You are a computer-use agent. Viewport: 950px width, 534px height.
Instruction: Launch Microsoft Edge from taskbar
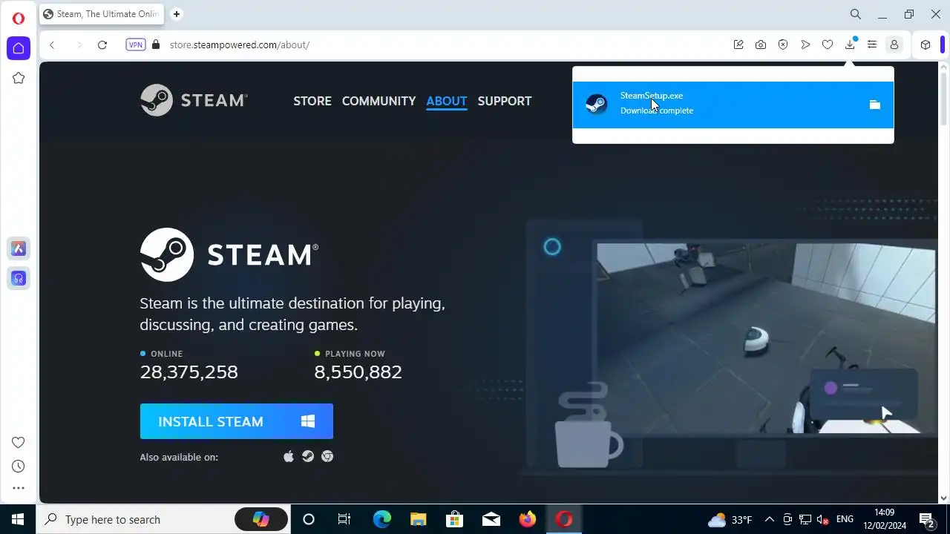click(x=381, y=519)
